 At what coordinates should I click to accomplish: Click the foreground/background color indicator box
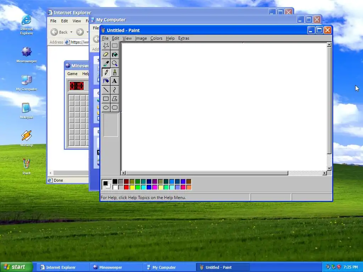[106, 184]
